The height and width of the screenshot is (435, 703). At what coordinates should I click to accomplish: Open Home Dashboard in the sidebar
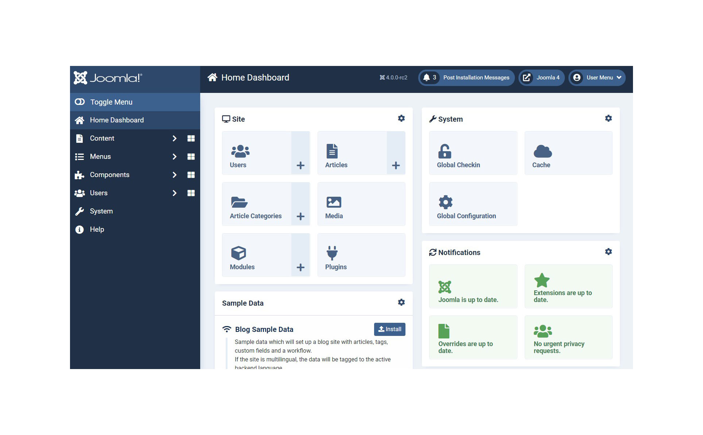[135, 120]
